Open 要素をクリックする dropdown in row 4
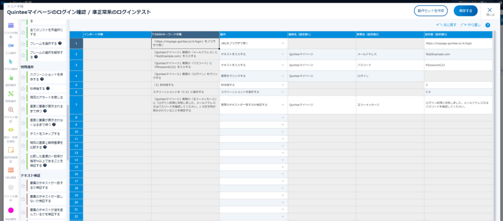 pyautogui.click(x=283, y=76)
